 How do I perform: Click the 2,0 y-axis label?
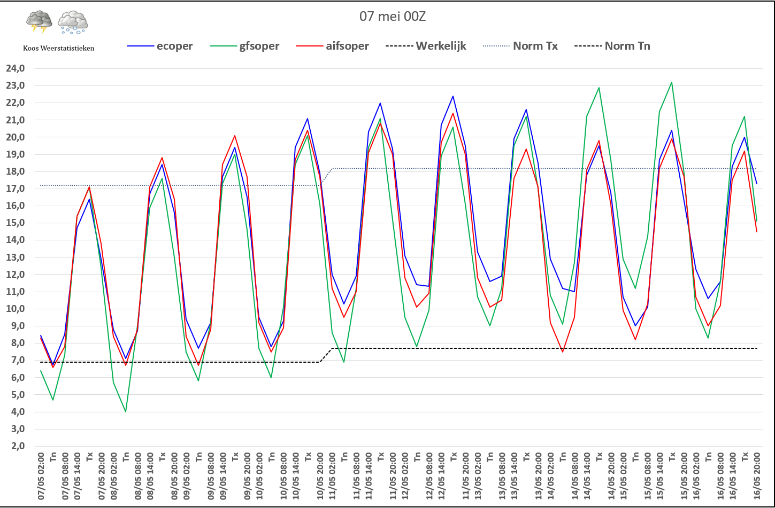point(17,446)
